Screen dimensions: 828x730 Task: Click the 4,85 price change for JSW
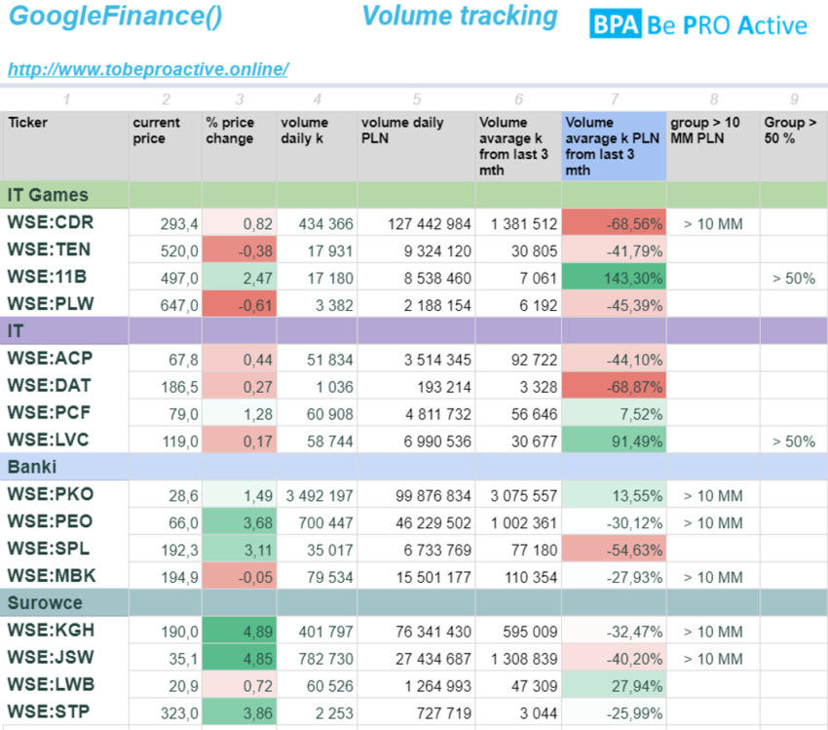click(x=240, y=658)
